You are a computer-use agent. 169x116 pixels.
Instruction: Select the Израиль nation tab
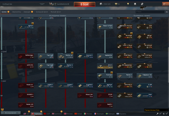pos(121,114)
